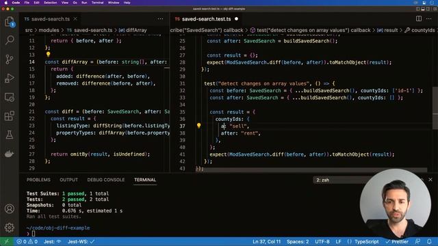Change LF end of line sequence
This screenshot has height=246, width=438.
[x=338, y=241]
